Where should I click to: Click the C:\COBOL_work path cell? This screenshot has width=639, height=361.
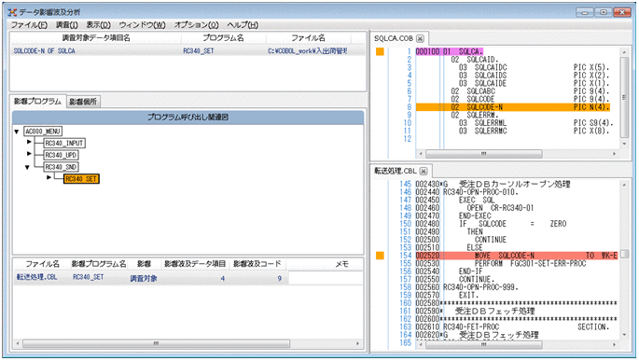[308, 51]
